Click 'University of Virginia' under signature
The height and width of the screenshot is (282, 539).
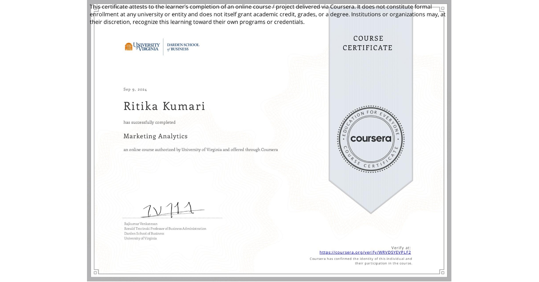click(x=140, y=238)
